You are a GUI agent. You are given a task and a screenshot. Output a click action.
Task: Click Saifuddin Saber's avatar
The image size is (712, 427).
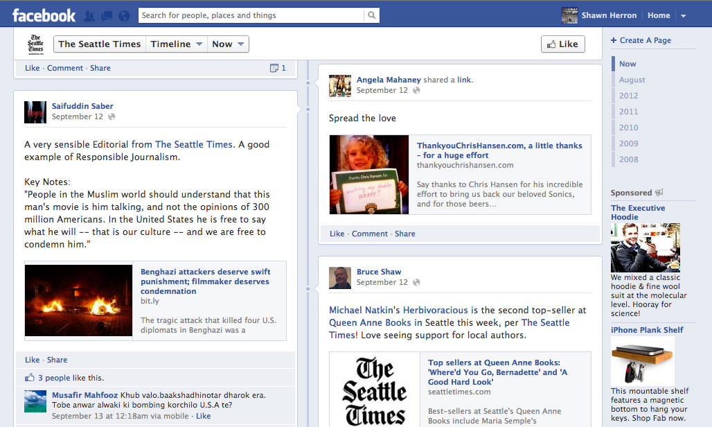[x=35, y=112]
